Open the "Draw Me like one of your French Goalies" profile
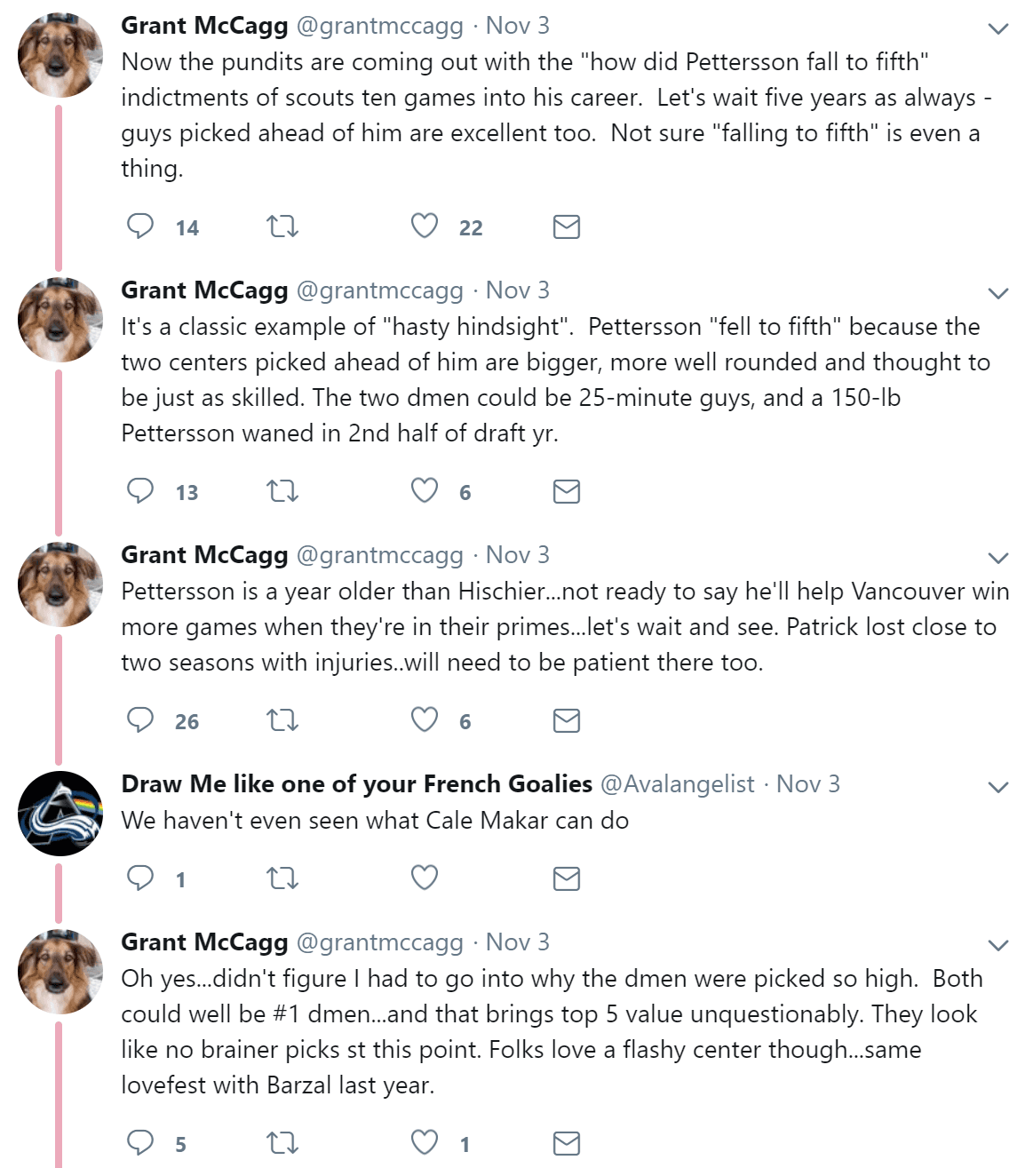 coord(356,784)
